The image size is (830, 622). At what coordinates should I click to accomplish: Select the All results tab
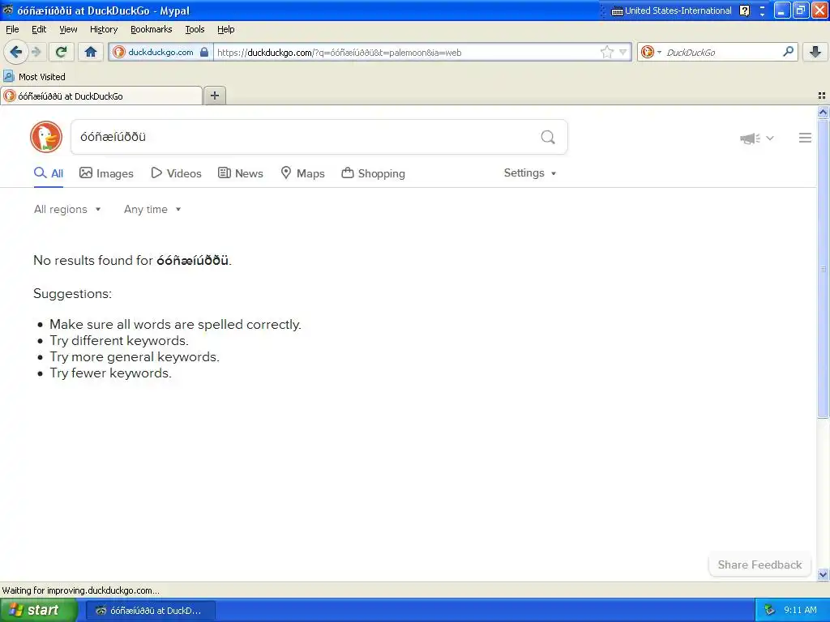[x=49, y=173]
